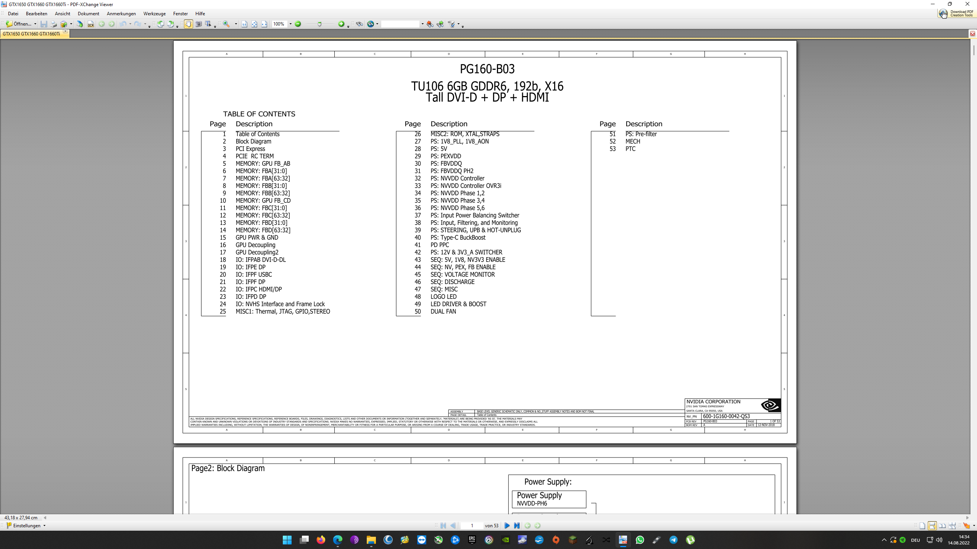Go to the previous page
The height and width of the screenshot is (549, 977).
coord(453,526)
